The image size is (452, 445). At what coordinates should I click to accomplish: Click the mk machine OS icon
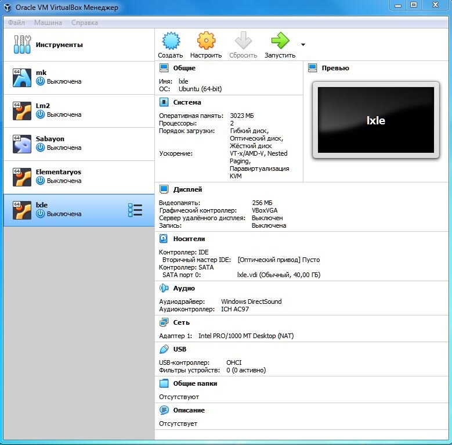22,78
